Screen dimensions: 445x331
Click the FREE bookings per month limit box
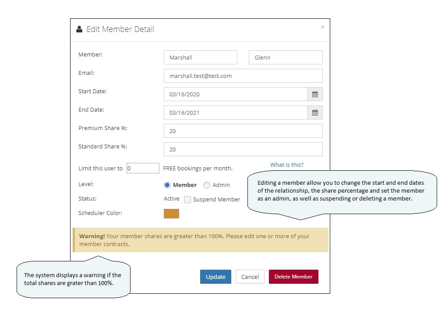[143, 168]
